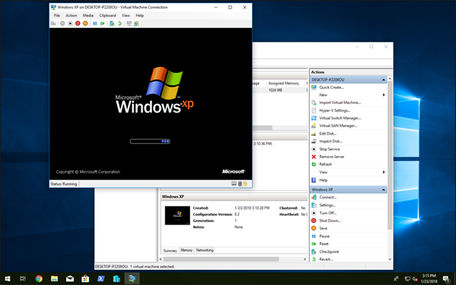Open the Clipboard menu in VM Connection

click(x=108, y=16)
